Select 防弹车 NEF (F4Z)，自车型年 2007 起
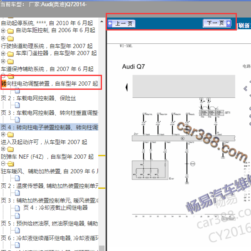This screenshot has height=251, width=251. click(47, 157)
